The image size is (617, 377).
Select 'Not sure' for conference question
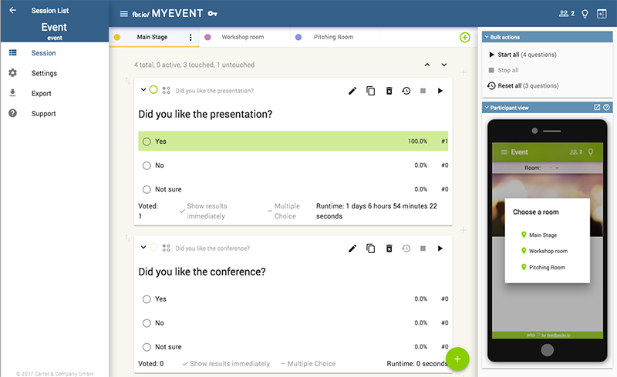pyautogui.click(x=147, y=347)
